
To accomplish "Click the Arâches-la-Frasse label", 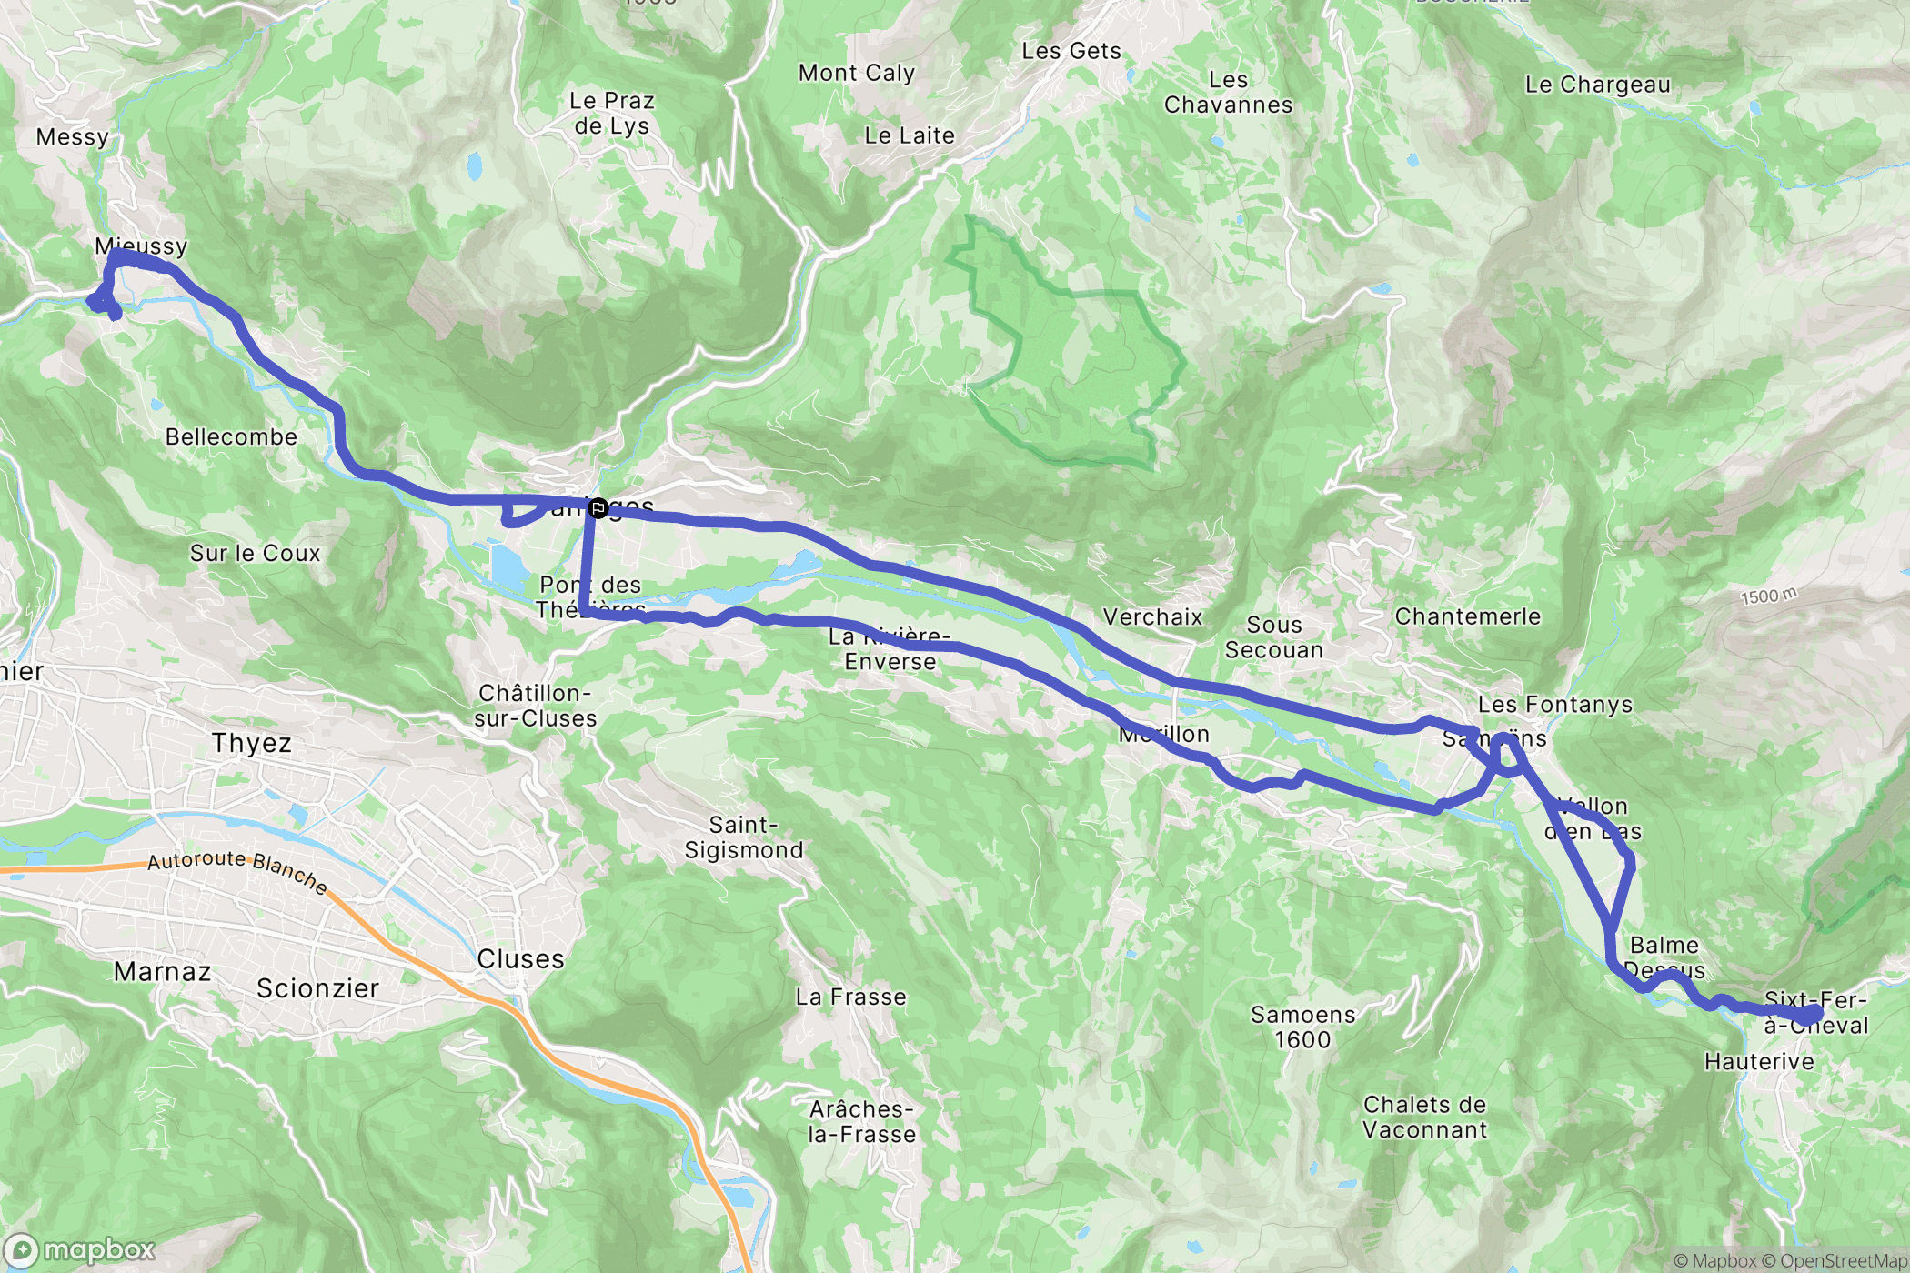I will tap(861, 1122).
